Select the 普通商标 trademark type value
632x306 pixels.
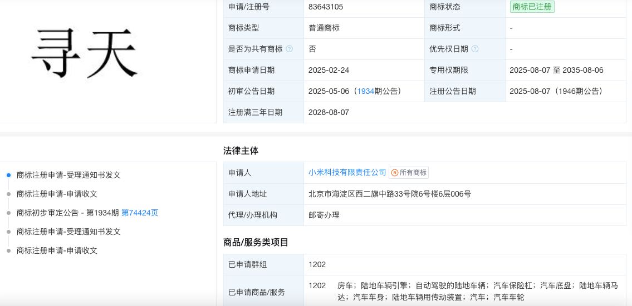tap(324, 28)
